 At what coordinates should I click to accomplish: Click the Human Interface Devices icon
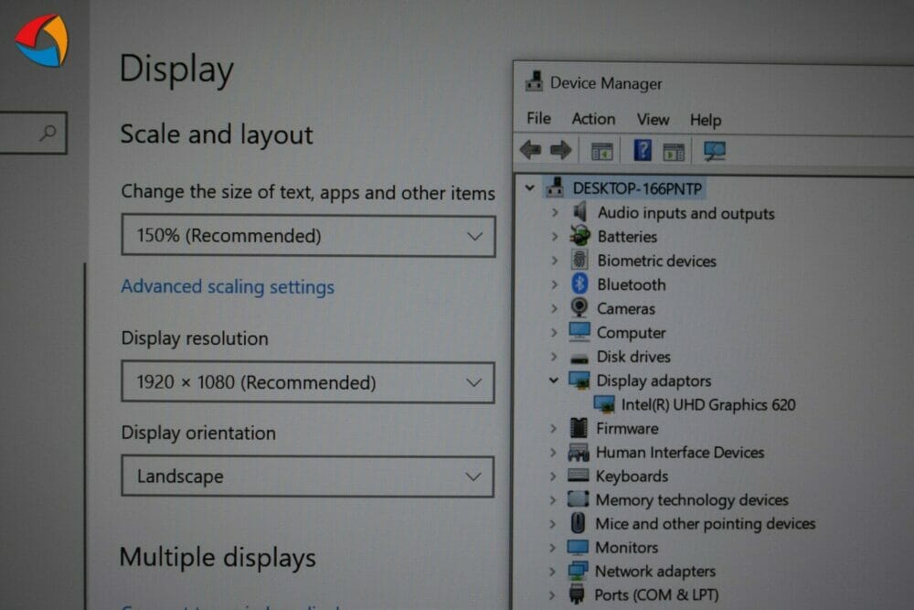(579, 452)
